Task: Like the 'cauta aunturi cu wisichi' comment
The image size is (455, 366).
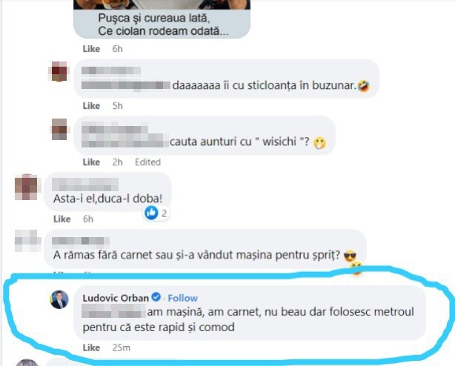Action: [x=91, y=162]
